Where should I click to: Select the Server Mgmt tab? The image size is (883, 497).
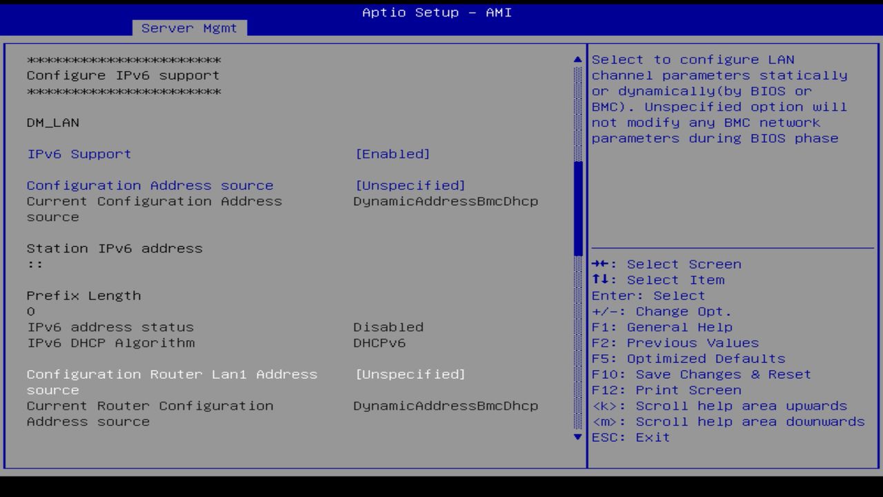(189, 28)
